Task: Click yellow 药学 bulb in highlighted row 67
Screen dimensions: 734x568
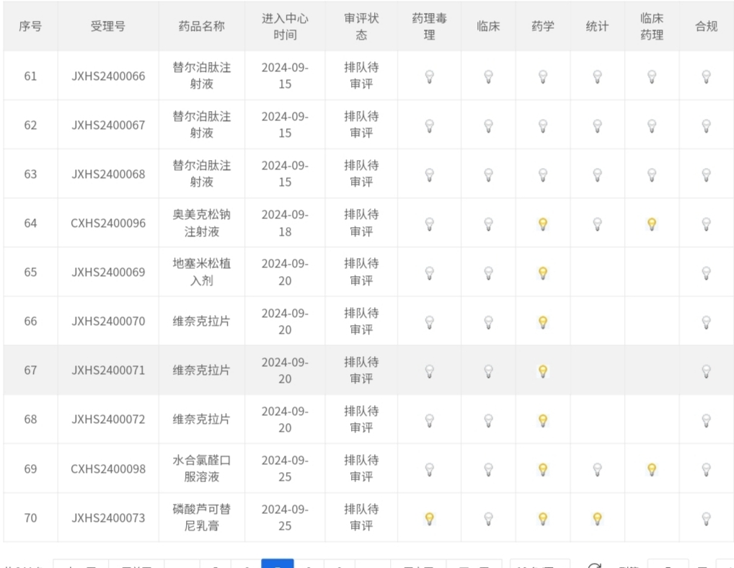Action: pyautogui.click(x=543, y=371)
